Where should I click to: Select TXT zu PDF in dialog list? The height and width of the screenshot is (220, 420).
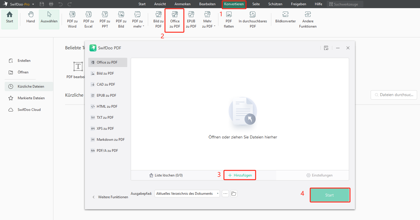[107, 118]
